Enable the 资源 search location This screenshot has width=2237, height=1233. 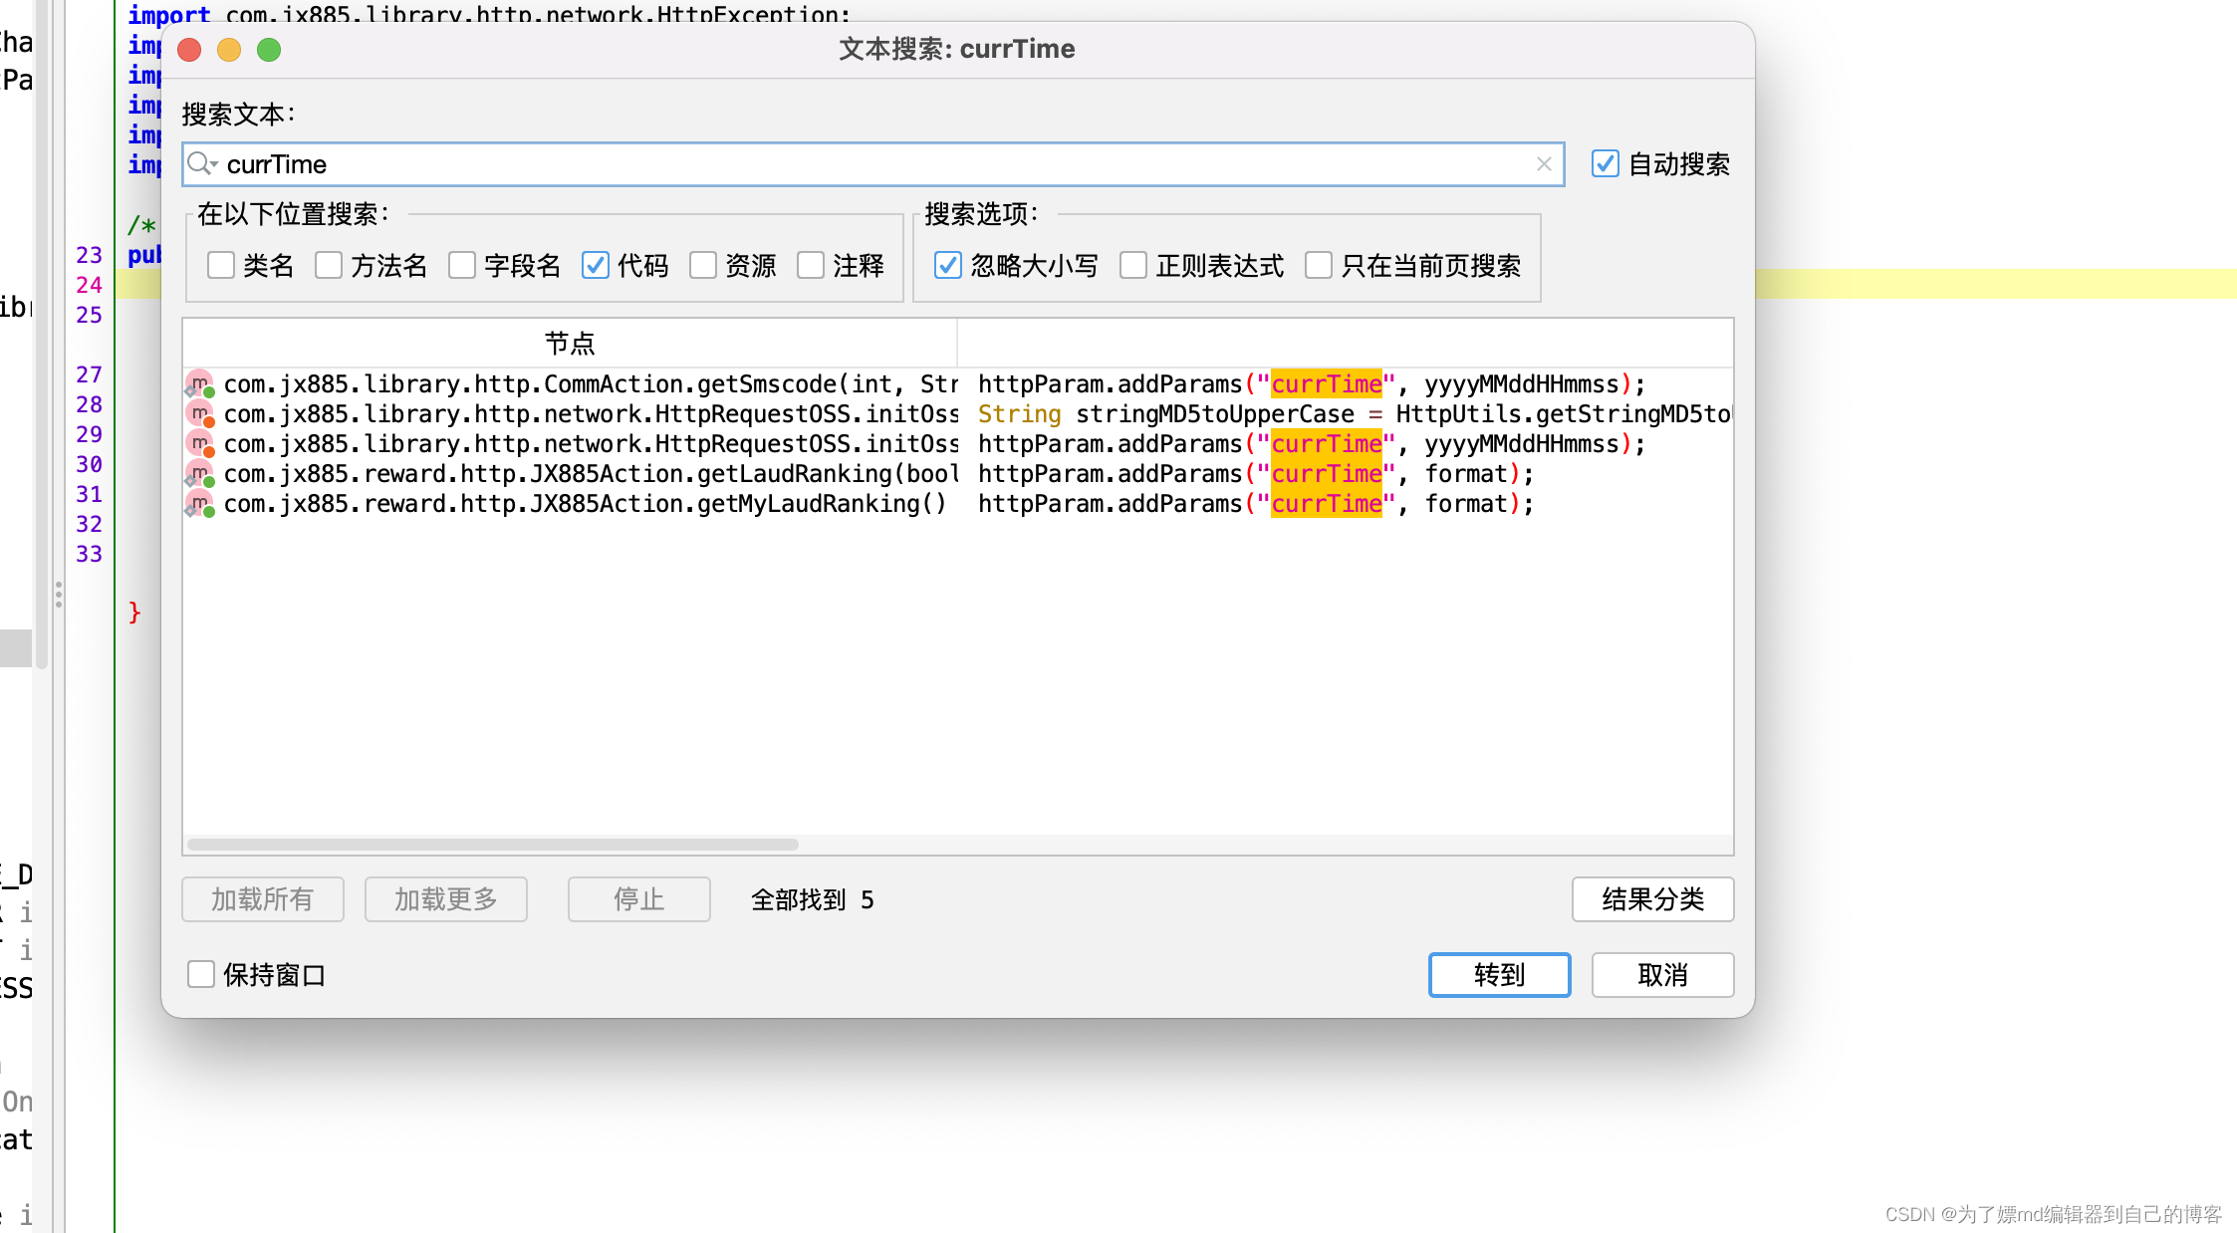[703, 266]
